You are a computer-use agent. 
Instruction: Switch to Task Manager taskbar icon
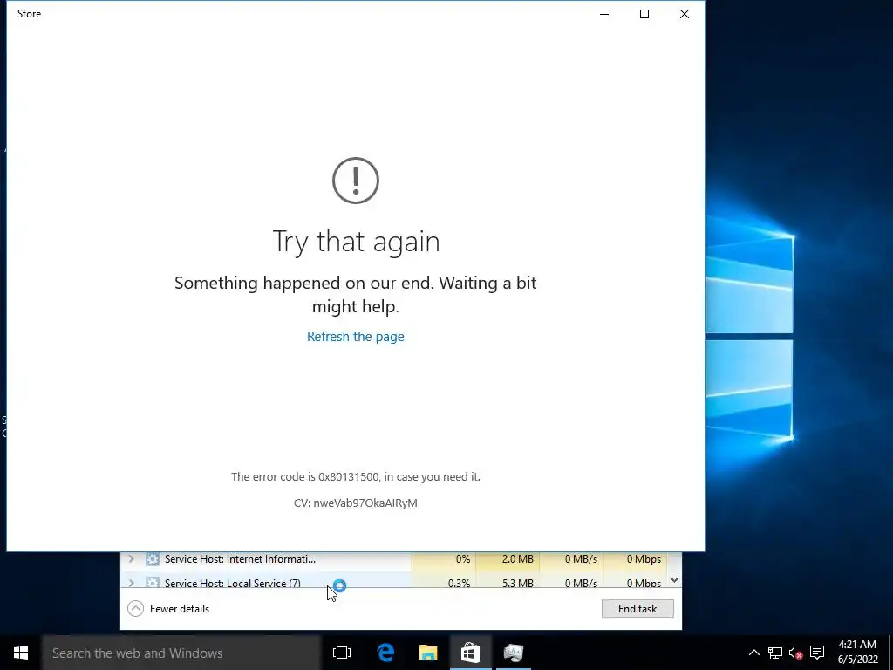point(513,653)
